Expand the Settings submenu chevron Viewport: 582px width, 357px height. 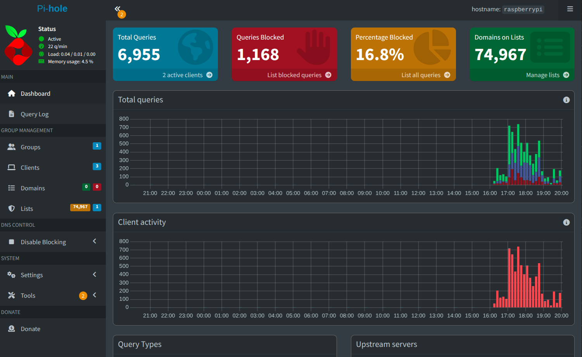(95, 275)
